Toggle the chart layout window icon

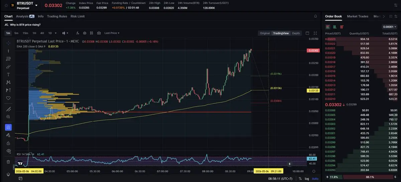307,33
